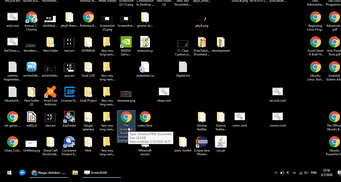Viewport: 341px width, 182px height.
Task: Open Messenger from the taskbar
Action: click(x=22, y=173)
